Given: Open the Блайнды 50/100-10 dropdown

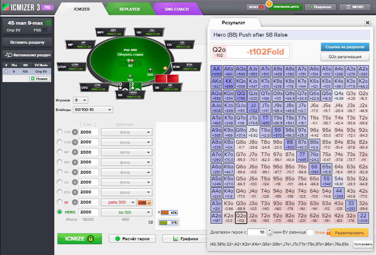Looking at the screenshot, I should coord(93,110).
